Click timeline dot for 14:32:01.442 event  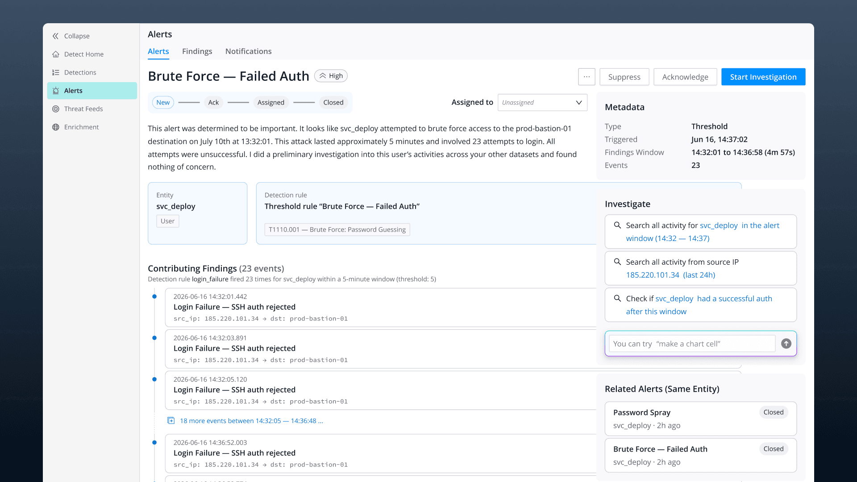click(154, 296)
